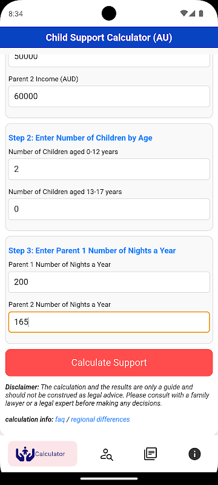The image size is (218, 485).
Task: Select the Children aged 13-17 years field
Action: (x=109, y=209)
